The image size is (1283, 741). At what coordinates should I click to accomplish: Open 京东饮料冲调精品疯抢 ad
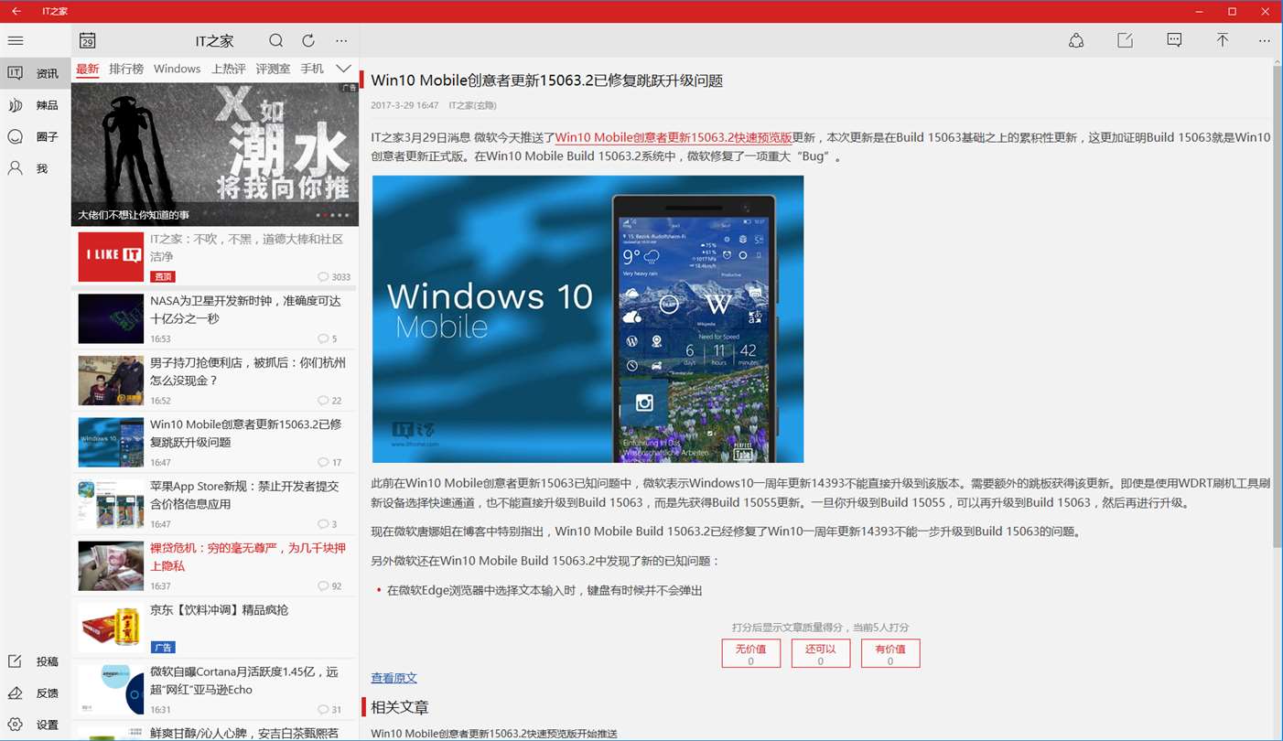point(215,628)
